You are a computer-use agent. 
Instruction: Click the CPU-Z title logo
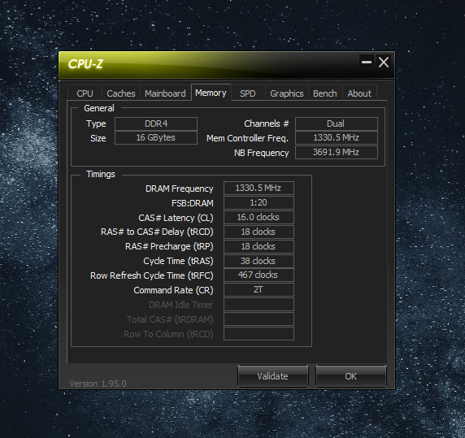point(85,64)
